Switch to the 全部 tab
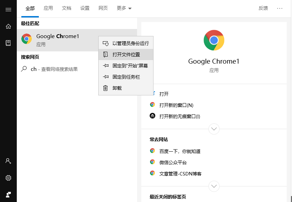Viewport: 292px width, 202px height. 30,8
